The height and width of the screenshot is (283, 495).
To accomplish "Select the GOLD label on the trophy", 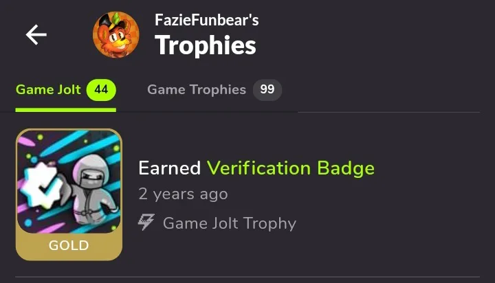I will (x=69, y=245).
